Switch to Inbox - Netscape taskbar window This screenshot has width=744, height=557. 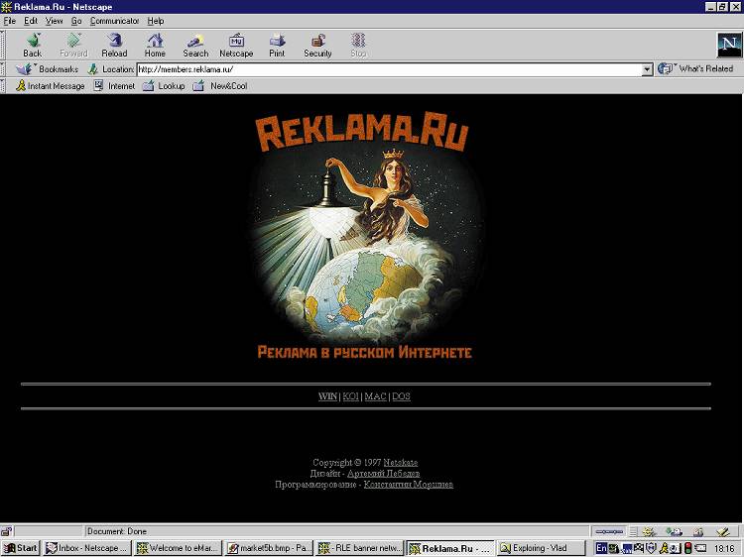87,548
